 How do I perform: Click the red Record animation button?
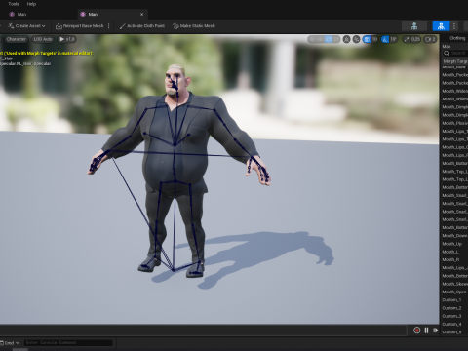click(x=417, y=331)
